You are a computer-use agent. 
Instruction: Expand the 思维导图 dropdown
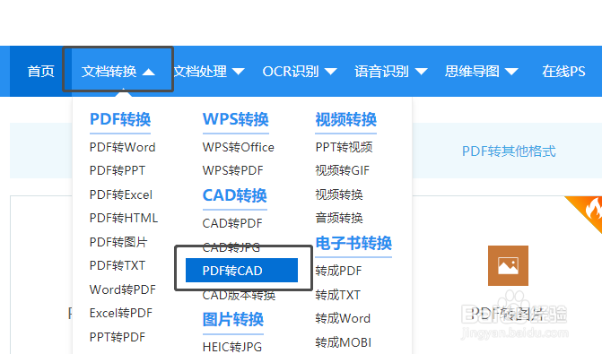pyautogui.click(x=511, y=72)
